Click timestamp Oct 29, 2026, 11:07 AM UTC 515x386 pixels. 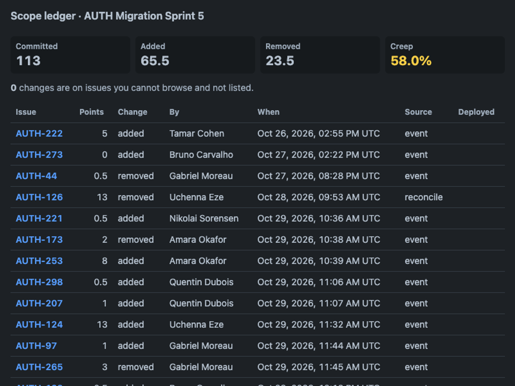tap(319, 303)
